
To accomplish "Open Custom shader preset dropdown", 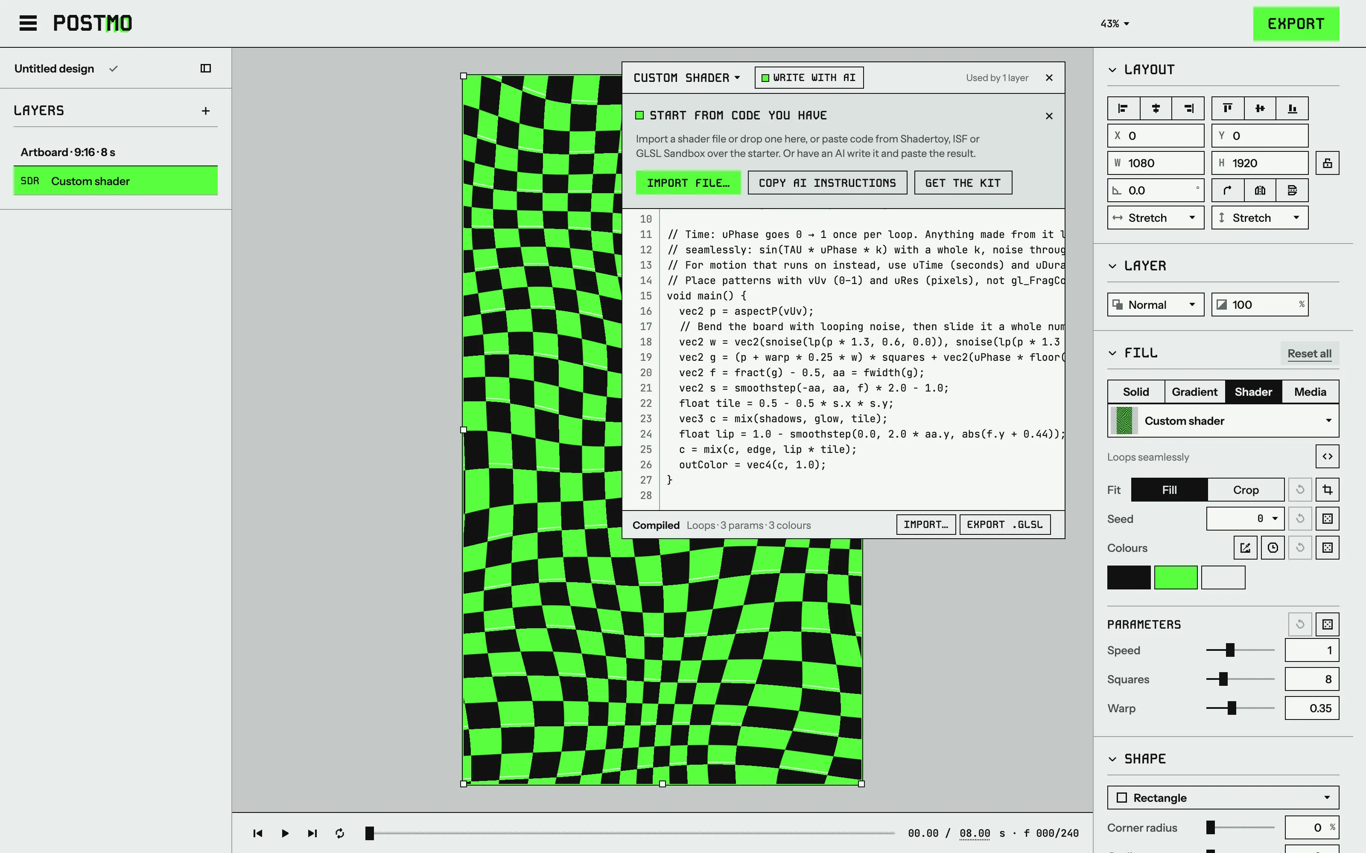I will coord(1223,421).
